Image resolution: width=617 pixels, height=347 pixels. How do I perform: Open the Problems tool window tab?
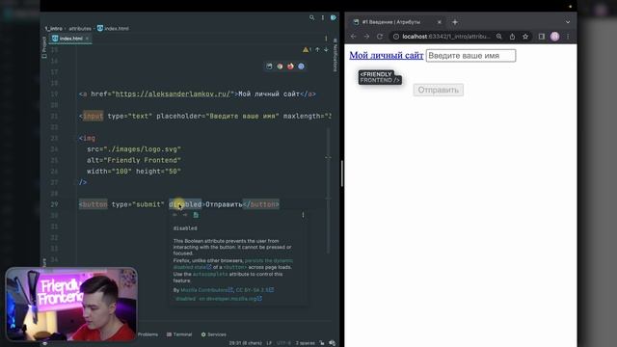pyautogui.click(x=148, y=334)
